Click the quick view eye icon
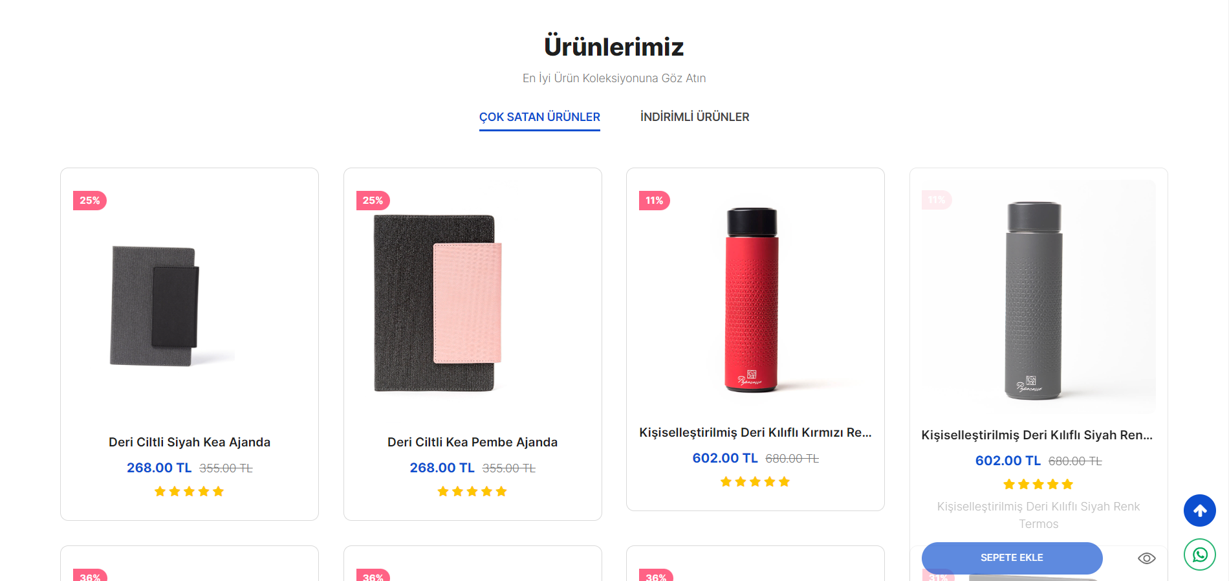The width and height of the screenshot is (1229, 581). point(1146,558)
